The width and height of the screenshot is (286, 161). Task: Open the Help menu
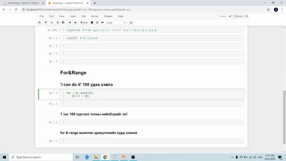[x=121, y=16]
